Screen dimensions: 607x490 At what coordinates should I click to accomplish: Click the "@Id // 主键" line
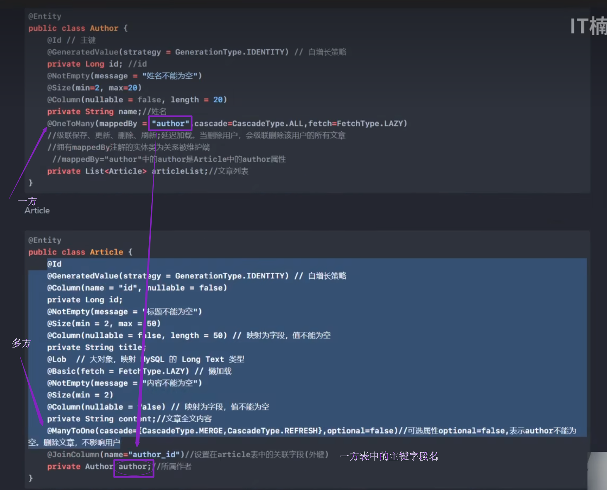tap(71, 40)
